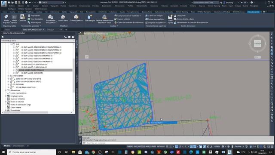The image size is (275, 155).
Task: Open the Consultar tool
Action: (22, 18)
